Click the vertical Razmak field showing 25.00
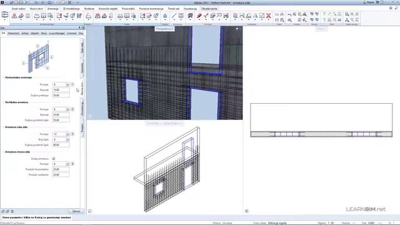 point(61,115)
